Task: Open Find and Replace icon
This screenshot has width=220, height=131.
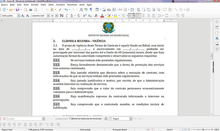Action: tap(81, 10)
